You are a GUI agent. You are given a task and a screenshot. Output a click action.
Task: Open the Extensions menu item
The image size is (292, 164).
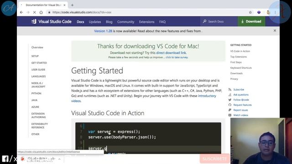pos(146,22)
